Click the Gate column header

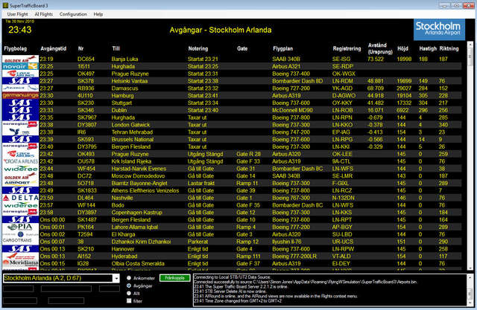tap(242, 48)
